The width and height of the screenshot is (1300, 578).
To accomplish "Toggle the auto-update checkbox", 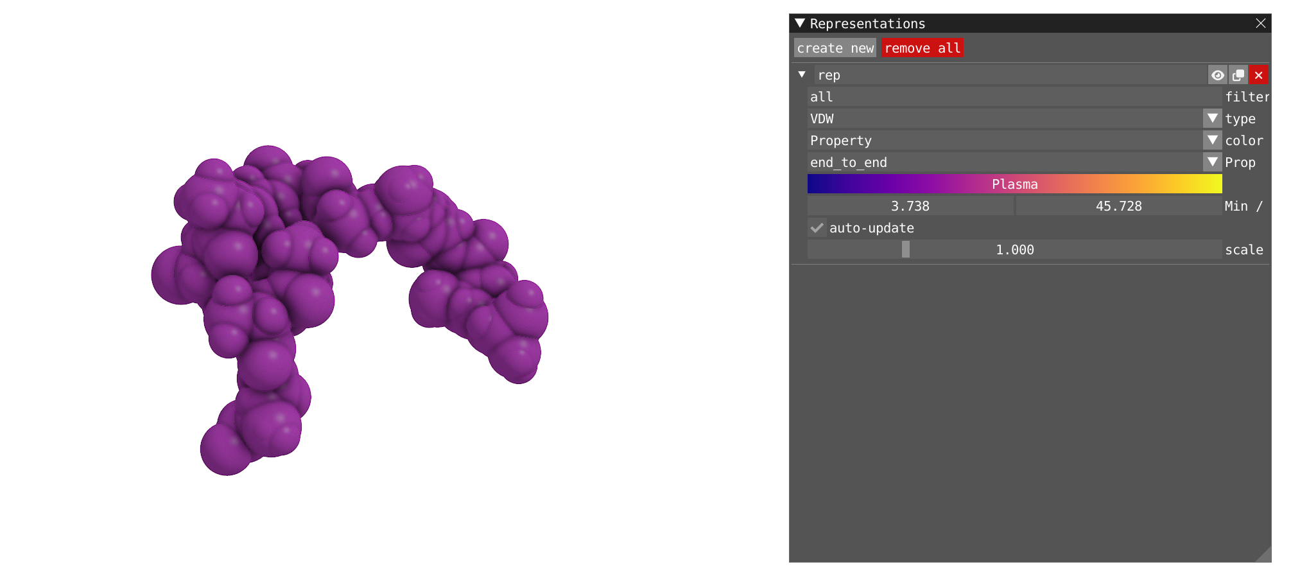I will coord(817,228).
